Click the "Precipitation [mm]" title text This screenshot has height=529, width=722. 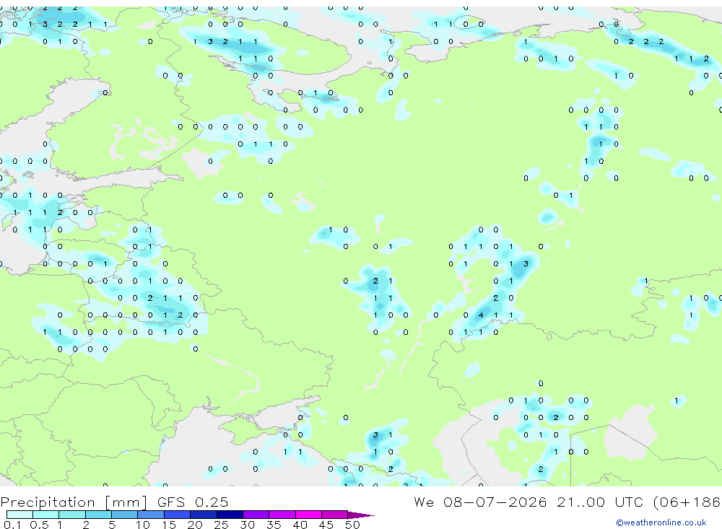[73, 502]
